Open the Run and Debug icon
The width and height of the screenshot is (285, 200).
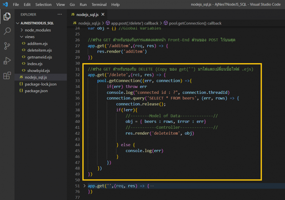(7, 61)
